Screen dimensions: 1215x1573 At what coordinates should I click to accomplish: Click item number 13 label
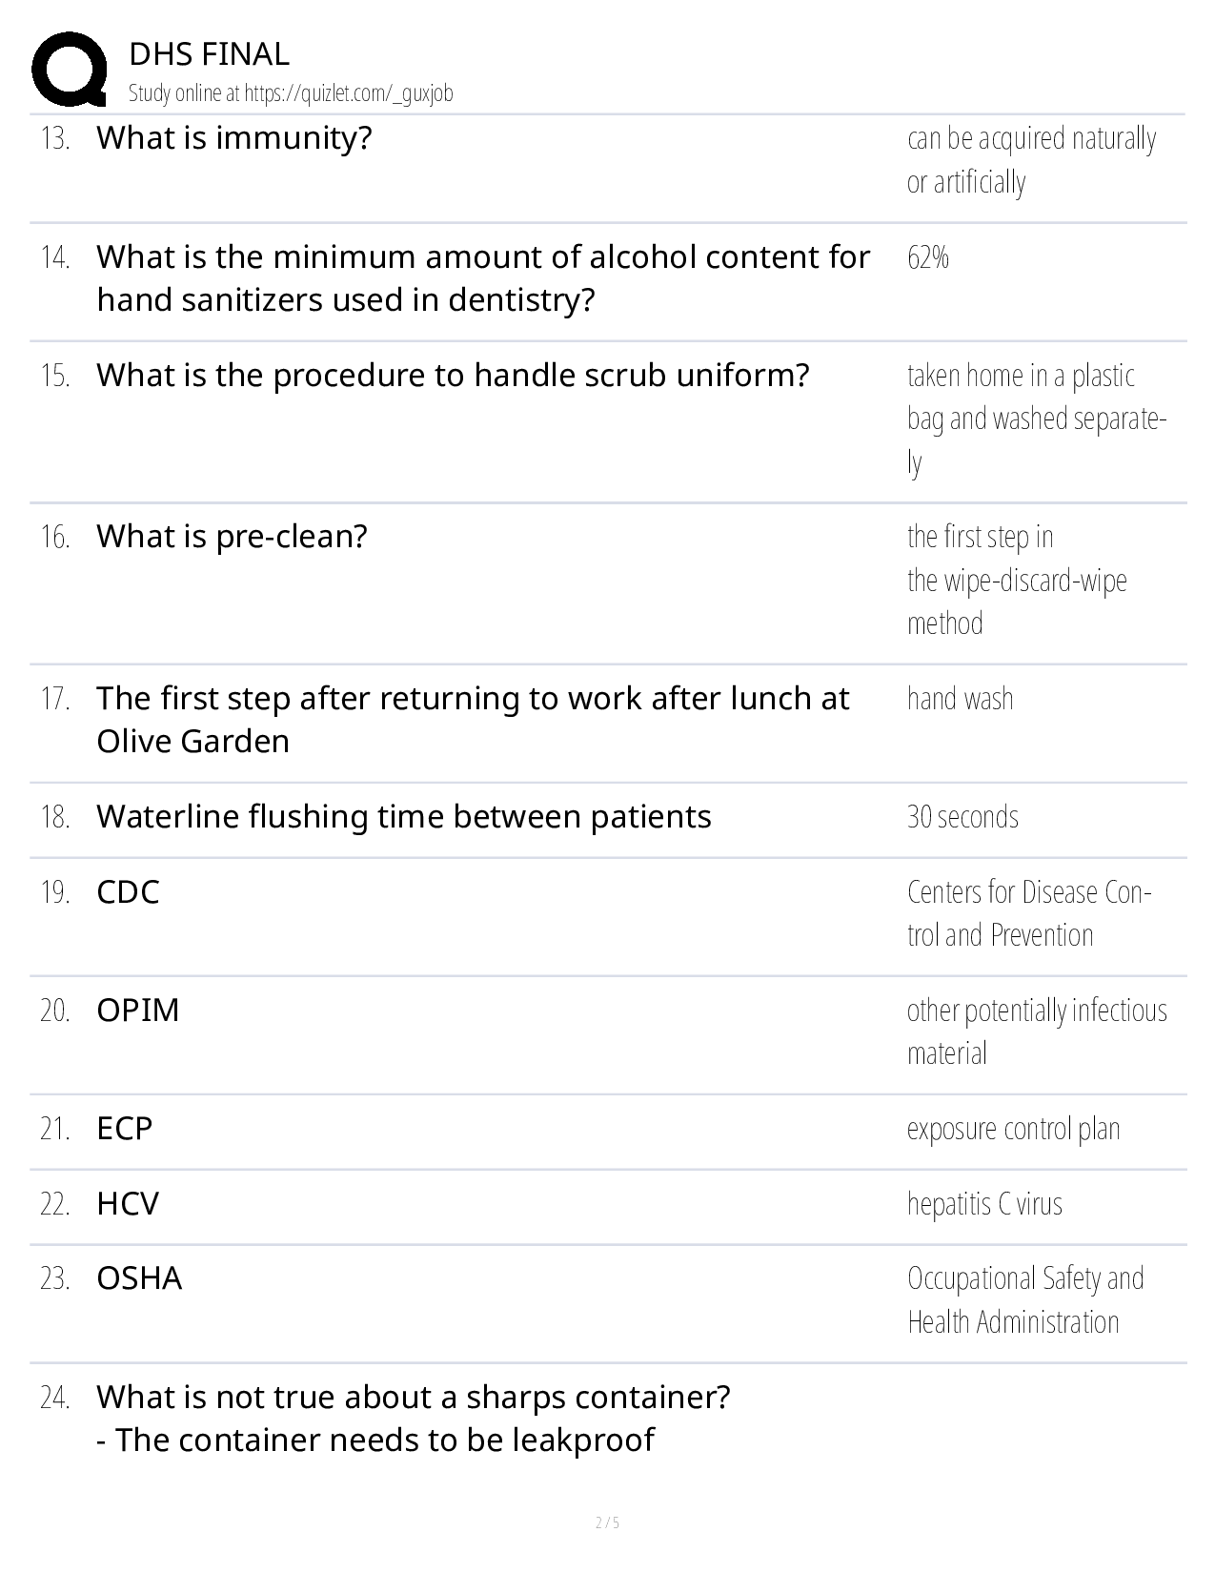(x=55, y=139)
